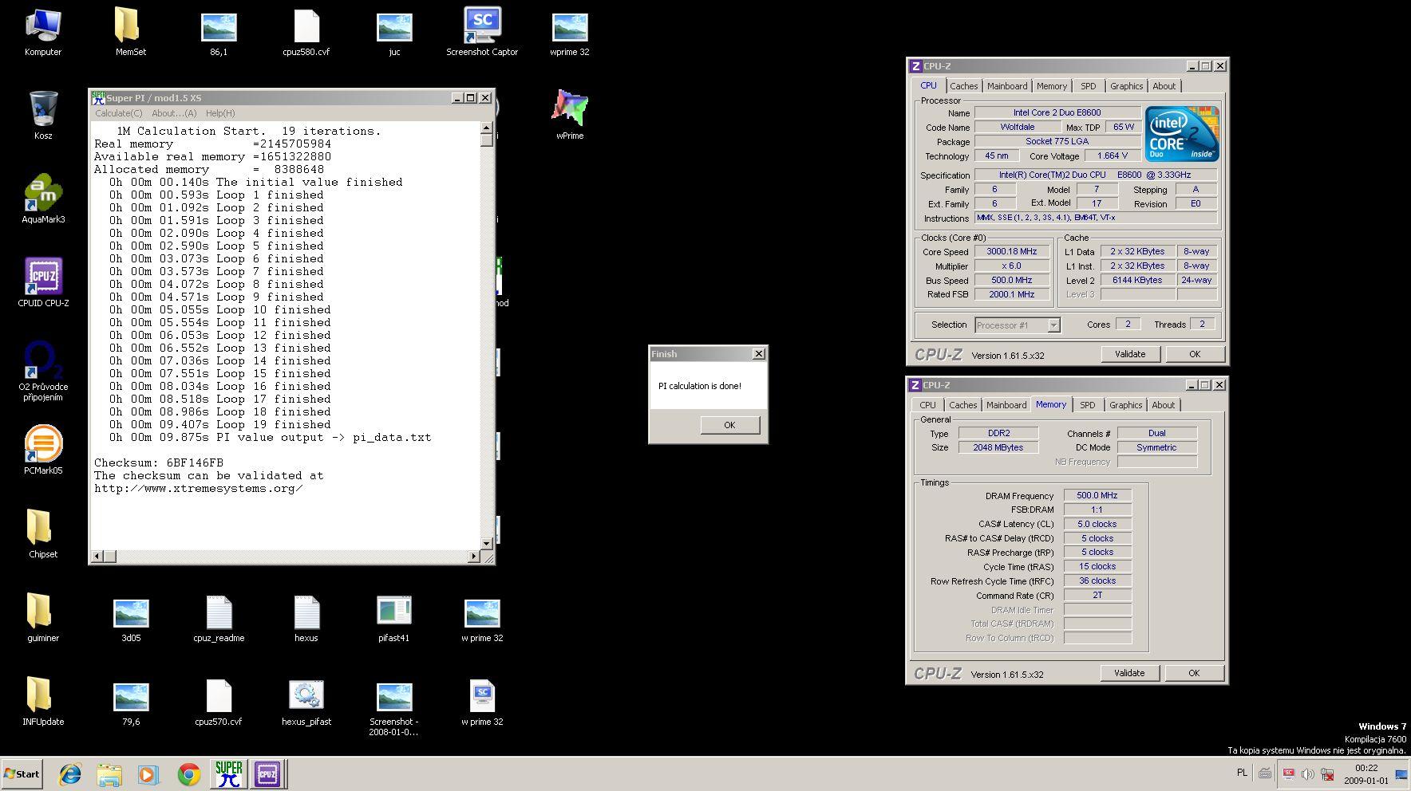Click OK in the Finish dialog
Image resolution: width=1411 pixels, height=791 pixels.
(729, 425)
